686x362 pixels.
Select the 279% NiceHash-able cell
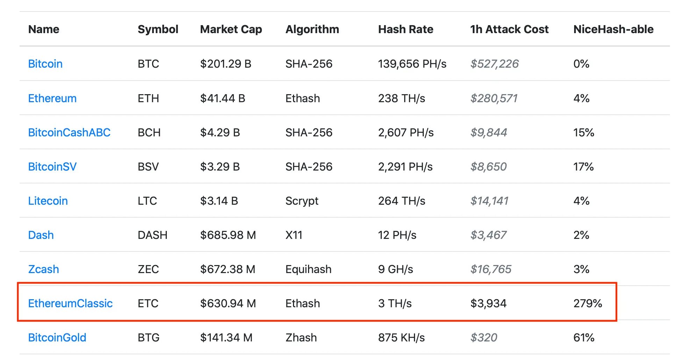(x=588, y=303)
